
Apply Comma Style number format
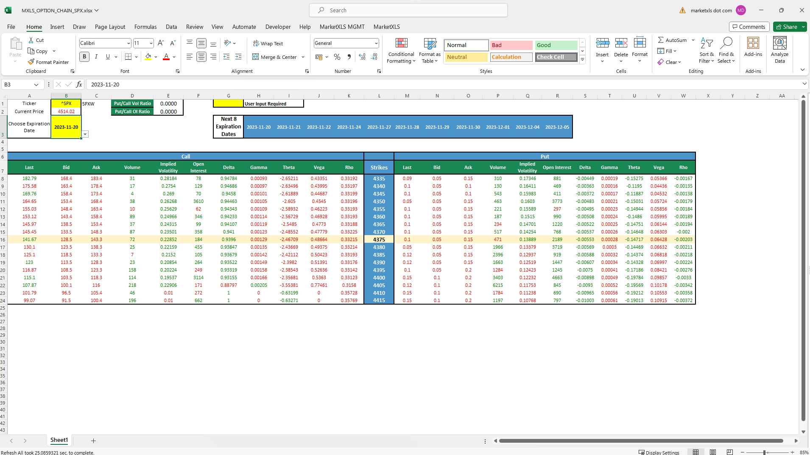[349, 56]
